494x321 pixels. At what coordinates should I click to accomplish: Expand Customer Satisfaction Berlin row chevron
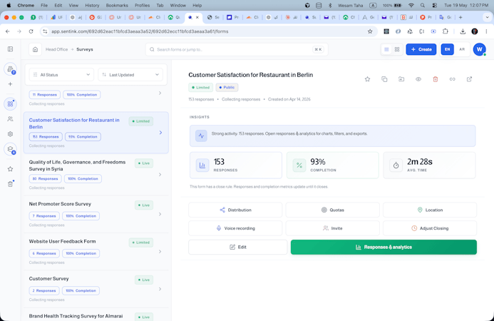[x=160, y=133]
